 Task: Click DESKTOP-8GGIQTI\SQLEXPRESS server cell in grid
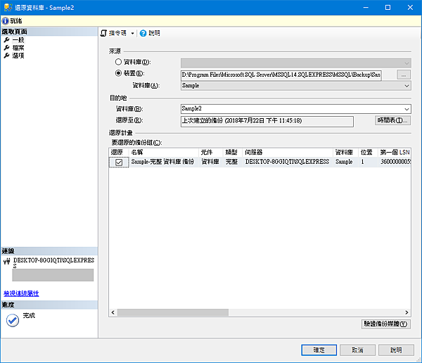287,162
